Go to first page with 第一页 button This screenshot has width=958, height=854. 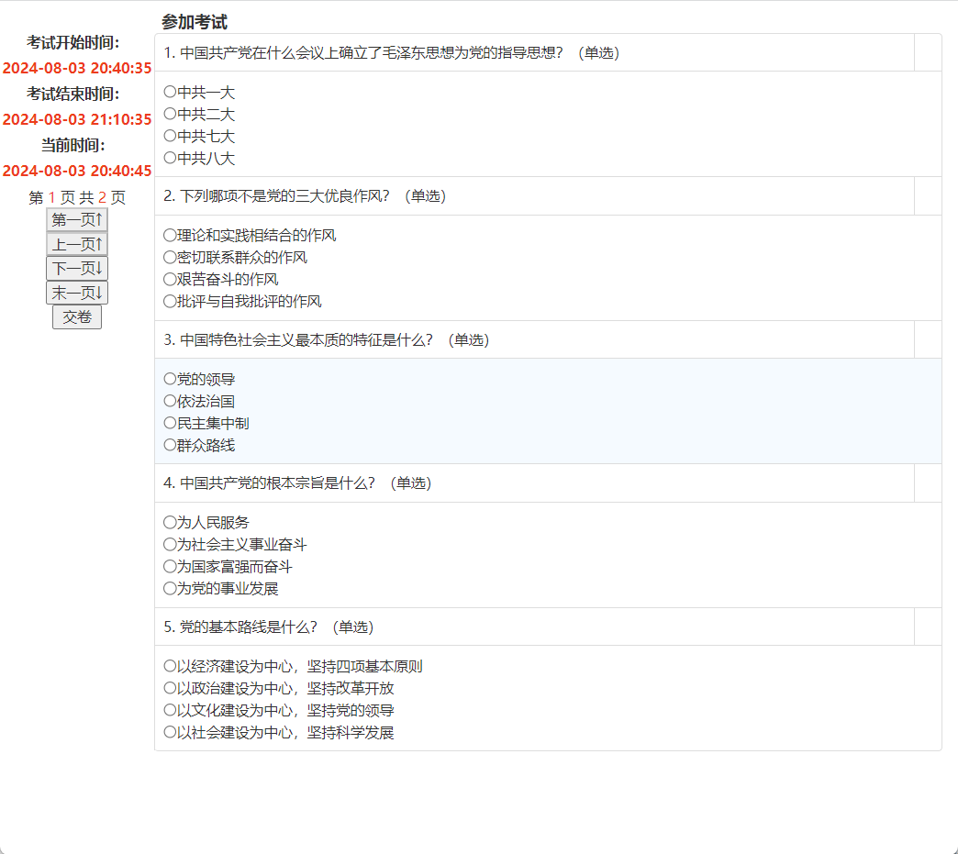coord(77,220)
